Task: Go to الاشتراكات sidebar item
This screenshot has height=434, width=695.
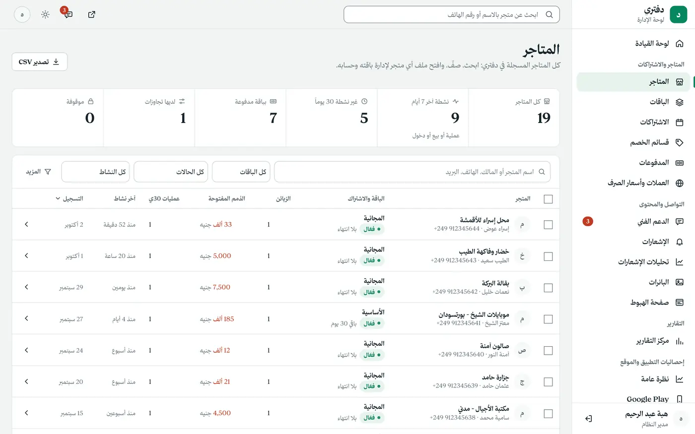Action: [633, 122]
